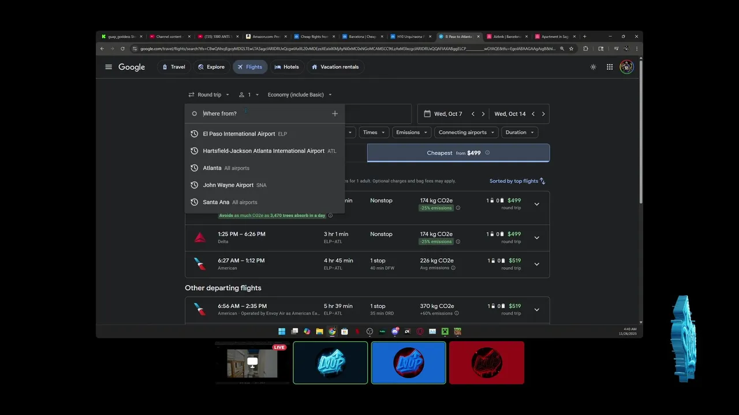
Task: Go to next return date after Oct 14
Action: click(x=543, y=114)
